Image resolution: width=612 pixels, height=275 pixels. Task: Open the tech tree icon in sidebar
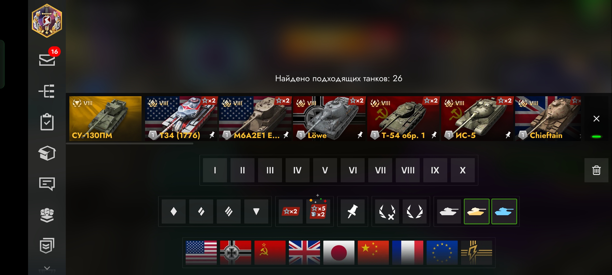tap(47, 91)
